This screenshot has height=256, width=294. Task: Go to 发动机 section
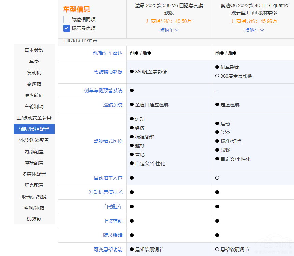click(34, 73)
